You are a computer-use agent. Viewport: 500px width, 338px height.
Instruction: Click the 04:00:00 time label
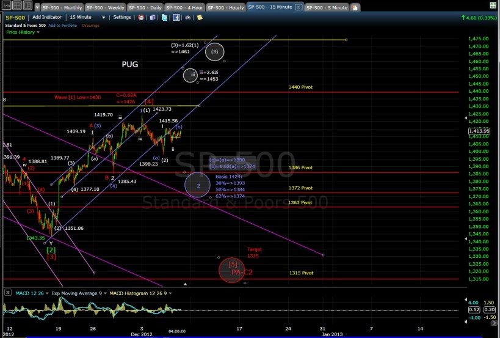[x=177, y=331]
